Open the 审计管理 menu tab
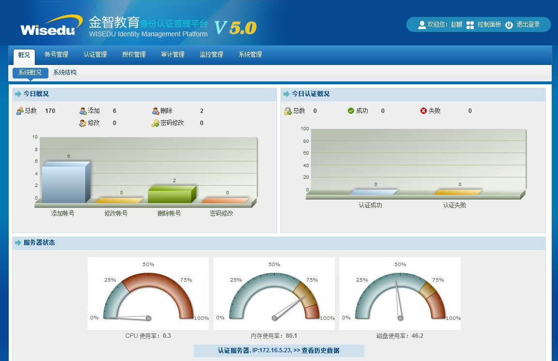 (x=172, y=55)
